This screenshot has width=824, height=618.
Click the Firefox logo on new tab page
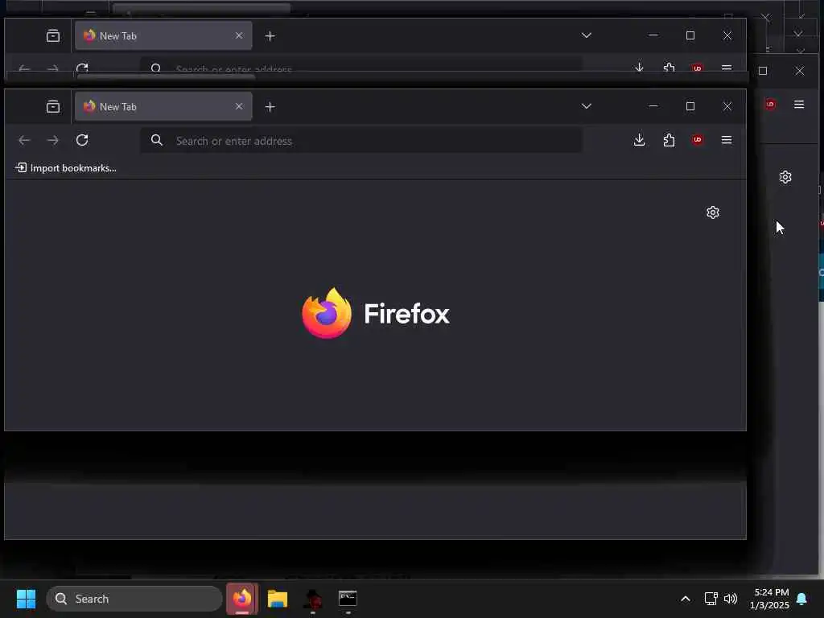(x=376, y=313)
